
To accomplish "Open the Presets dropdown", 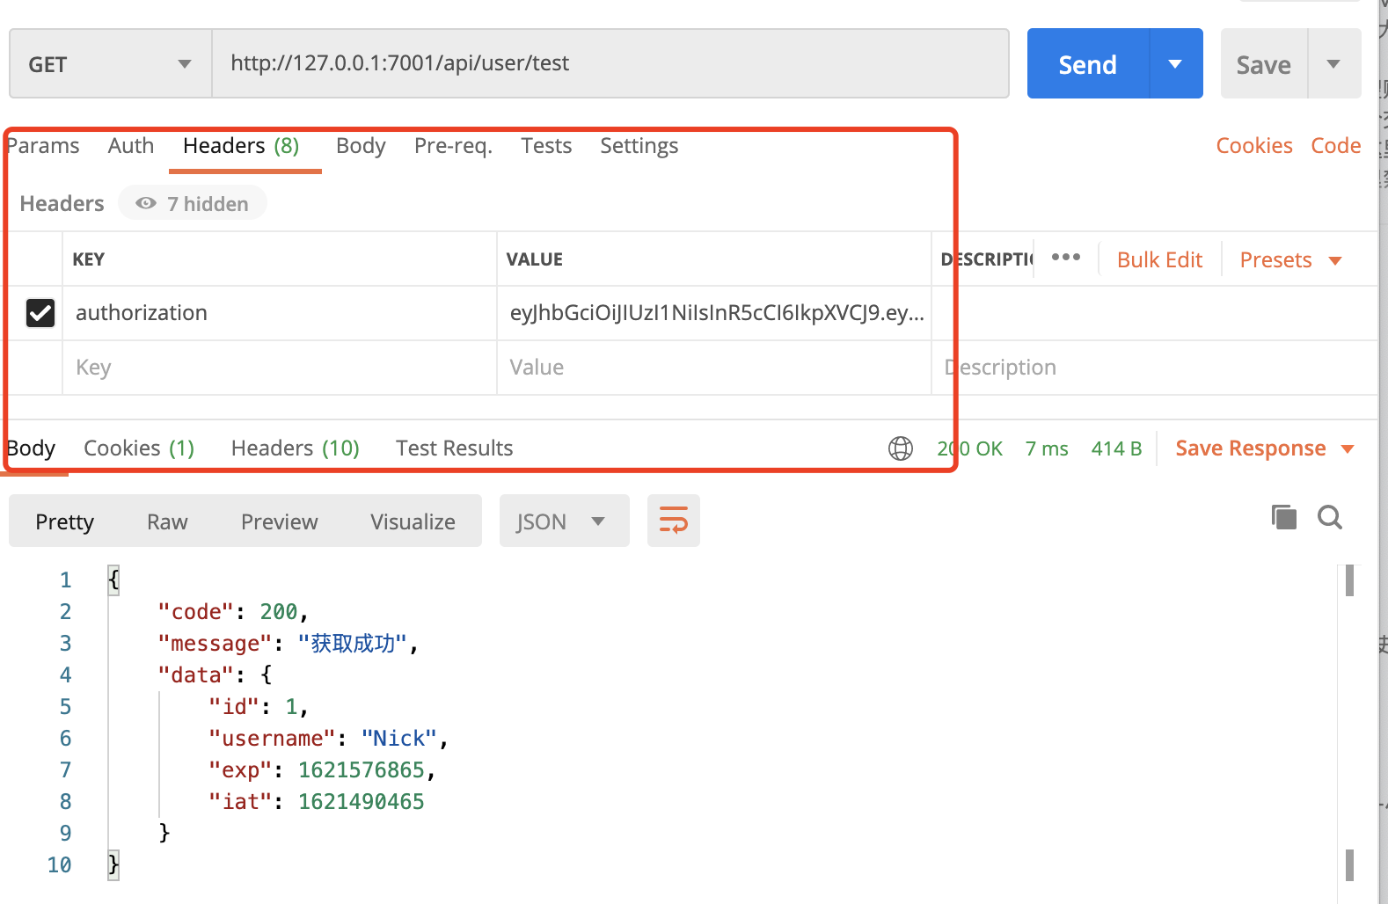I will point(1290,260).
